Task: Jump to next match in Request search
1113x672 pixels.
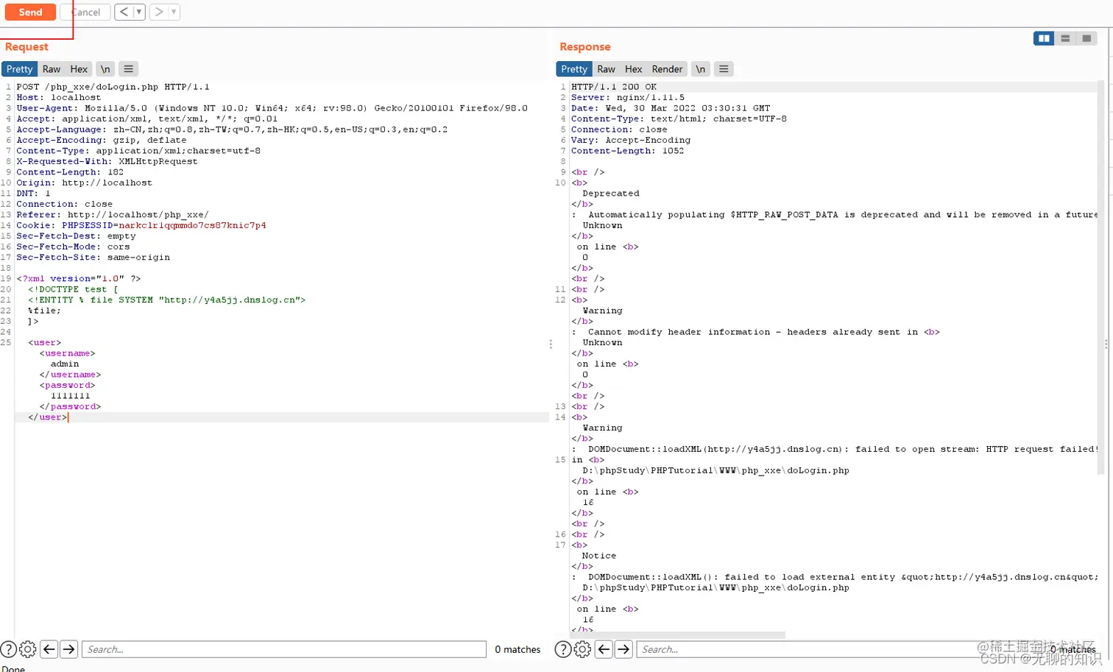Action: (x=69, y=649)
